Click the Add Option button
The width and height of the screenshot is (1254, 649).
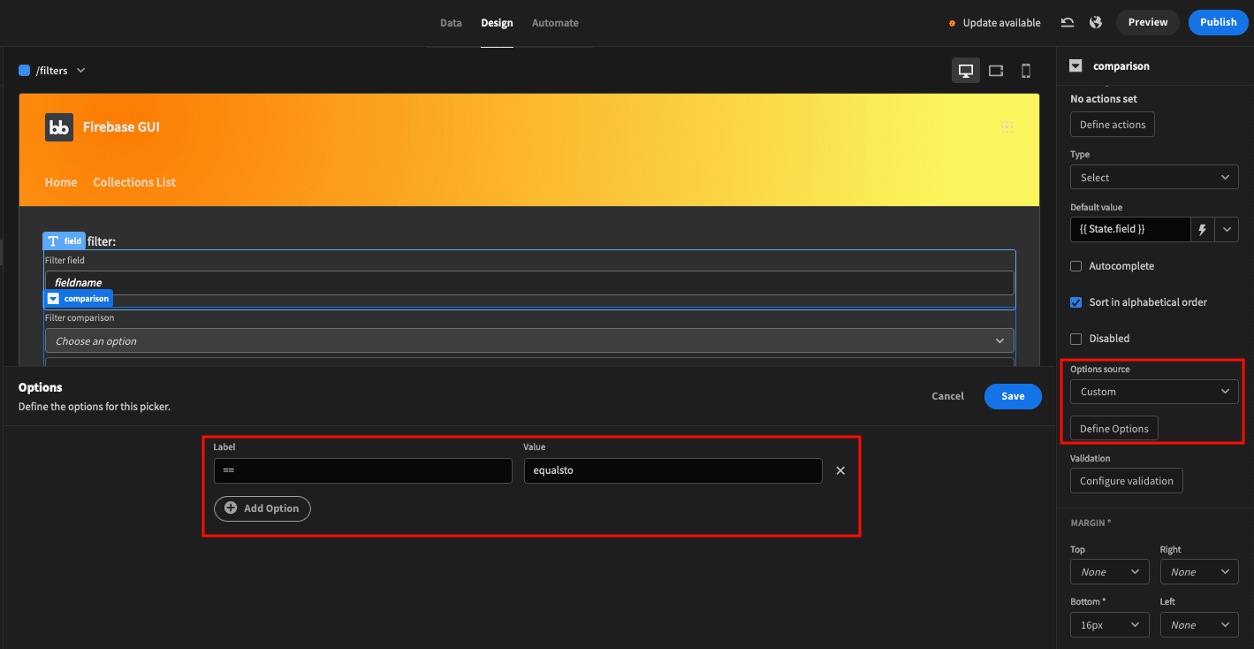point(262,508)
